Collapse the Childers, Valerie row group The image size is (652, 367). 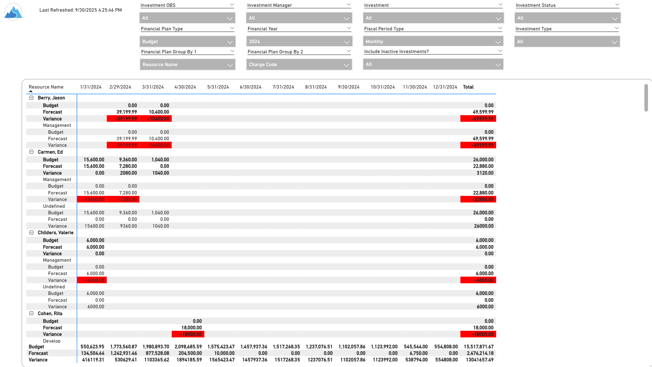31,232
